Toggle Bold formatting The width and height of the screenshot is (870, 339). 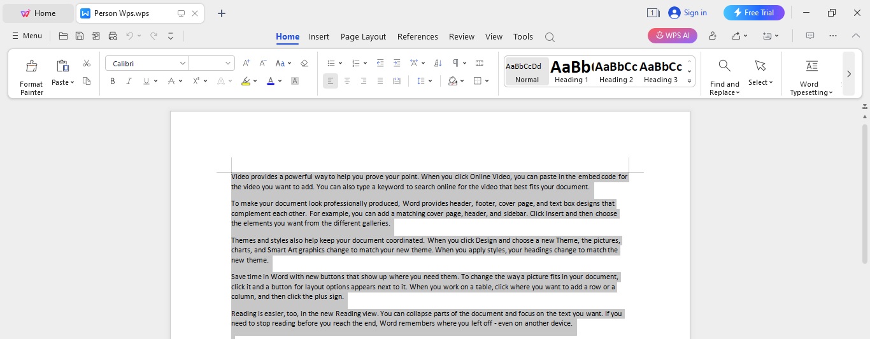click(x=113, y=81)
